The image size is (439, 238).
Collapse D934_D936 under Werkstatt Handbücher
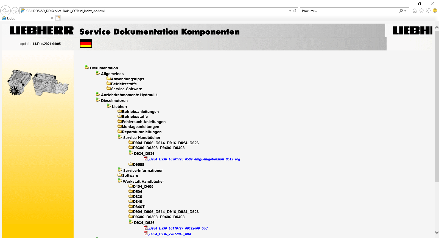[131, 222]
